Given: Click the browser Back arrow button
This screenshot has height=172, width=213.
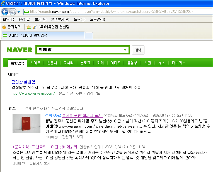Looking at the screenshot, I should click(x=5, y=12).
